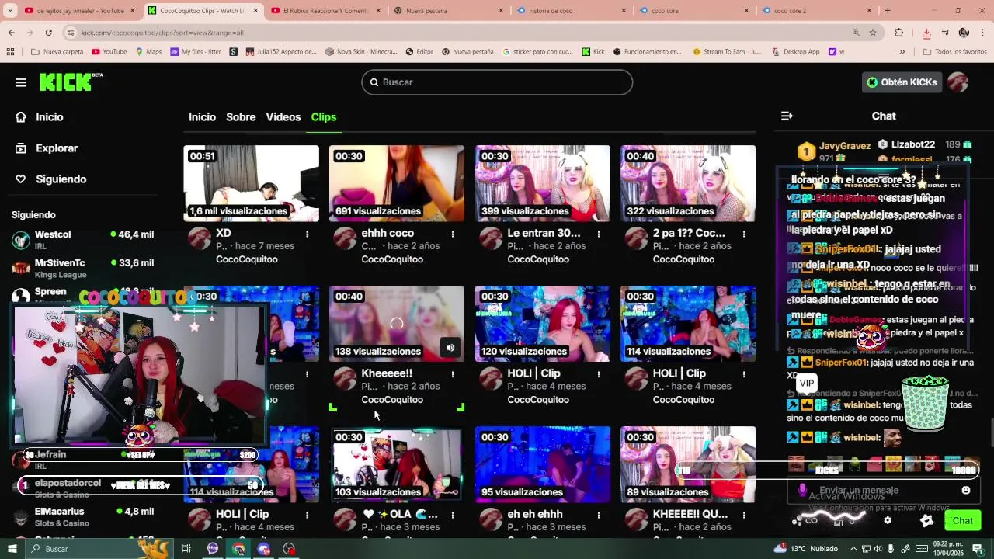Open options menu for Kheeeee!! clip
Image resolution: width=994 pixels, height=559 pixels.
coord(453,374)
